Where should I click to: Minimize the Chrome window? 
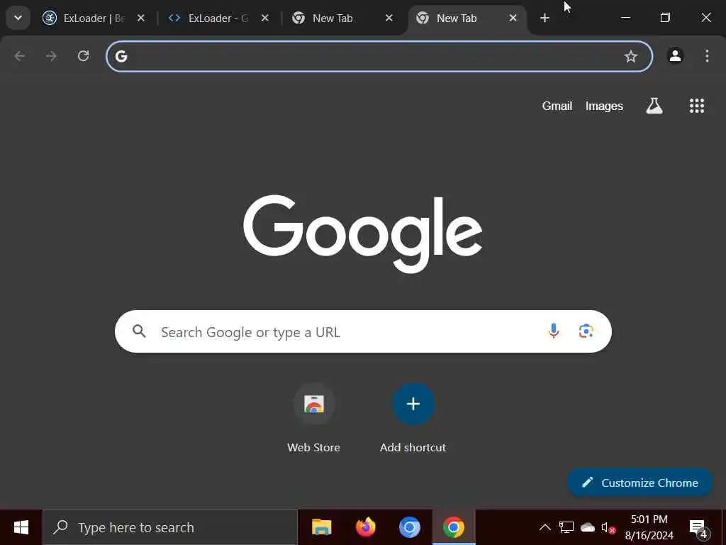tap(625, 18)
